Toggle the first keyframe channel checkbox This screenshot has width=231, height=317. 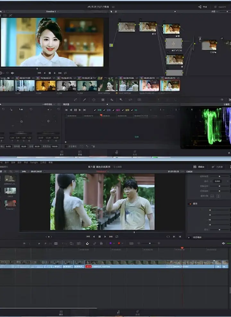click(x=95, y=110)
